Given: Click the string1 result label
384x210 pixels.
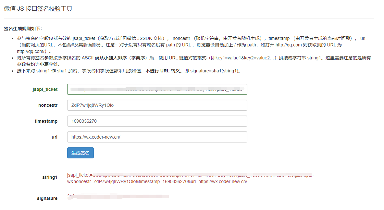Looking at the screenshot, I should pyautogui.click(x=50, y=177).
